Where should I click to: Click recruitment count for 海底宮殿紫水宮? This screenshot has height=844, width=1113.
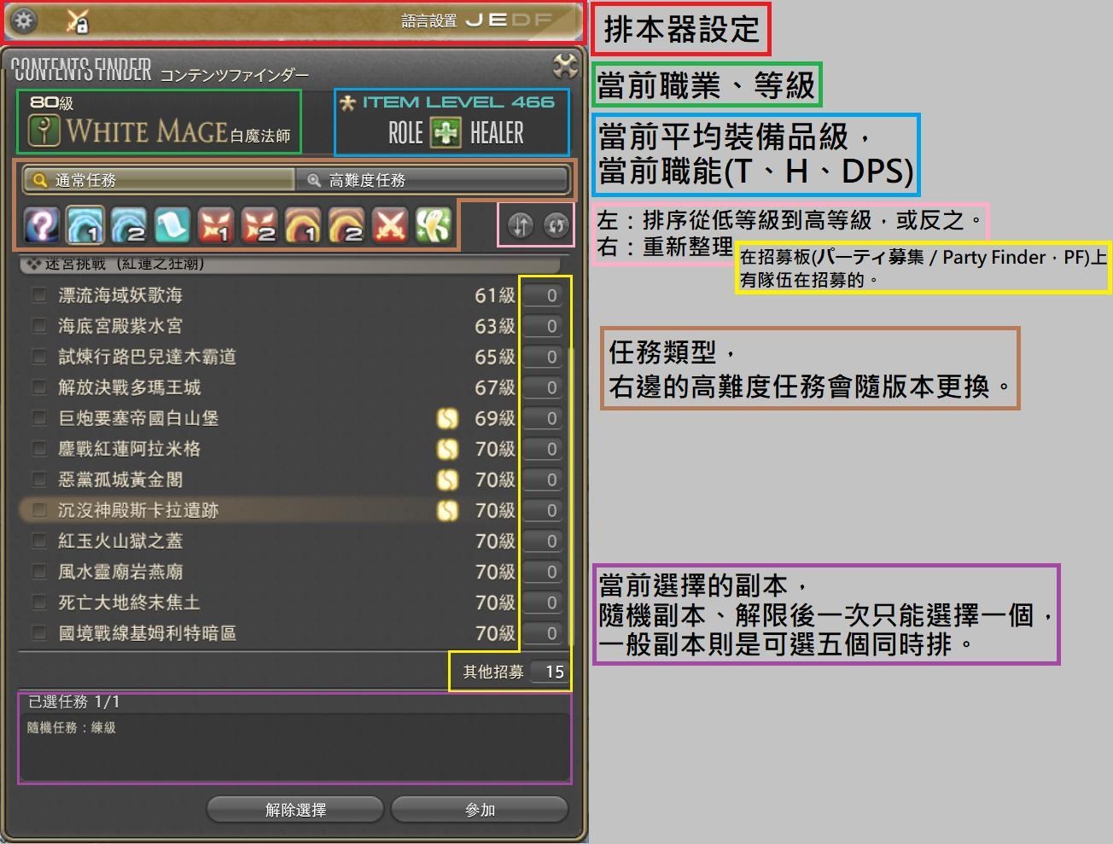pyautogui.click(x=543, y=326)
